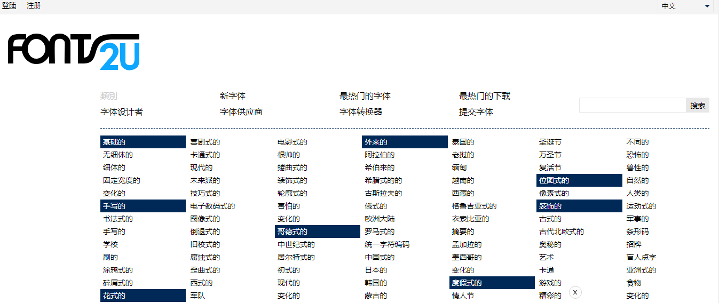Open the 书法式的 category
This screenshot has width=719, height=303.
(x=118, y=219)
